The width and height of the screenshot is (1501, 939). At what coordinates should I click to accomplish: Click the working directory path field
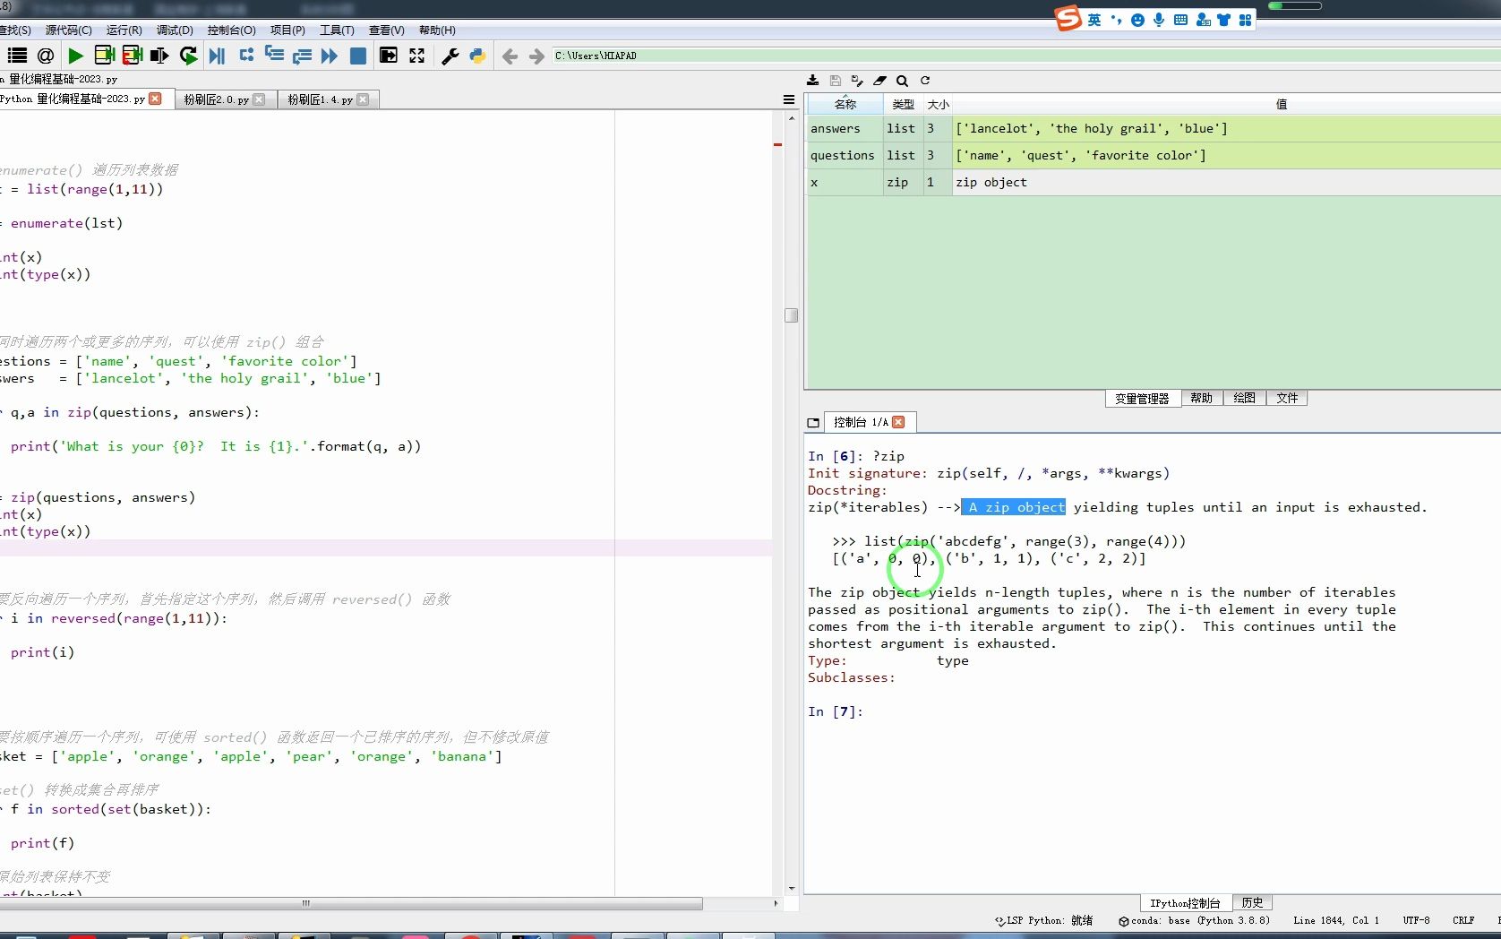pos(1025,56)
